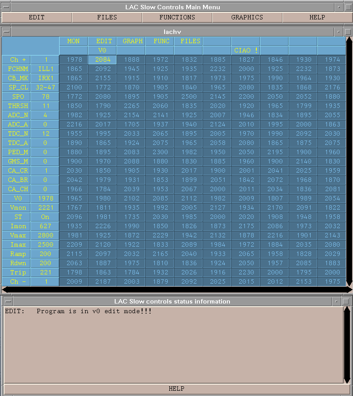Click the FILES header in lachv table

pos(188,41)
